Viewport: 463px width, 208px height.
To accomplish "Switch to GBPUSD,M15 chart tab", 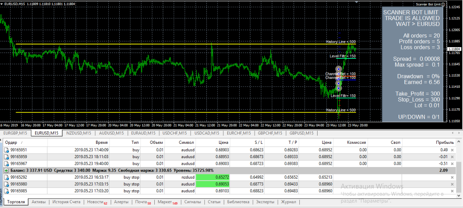I will pos(302,133).
